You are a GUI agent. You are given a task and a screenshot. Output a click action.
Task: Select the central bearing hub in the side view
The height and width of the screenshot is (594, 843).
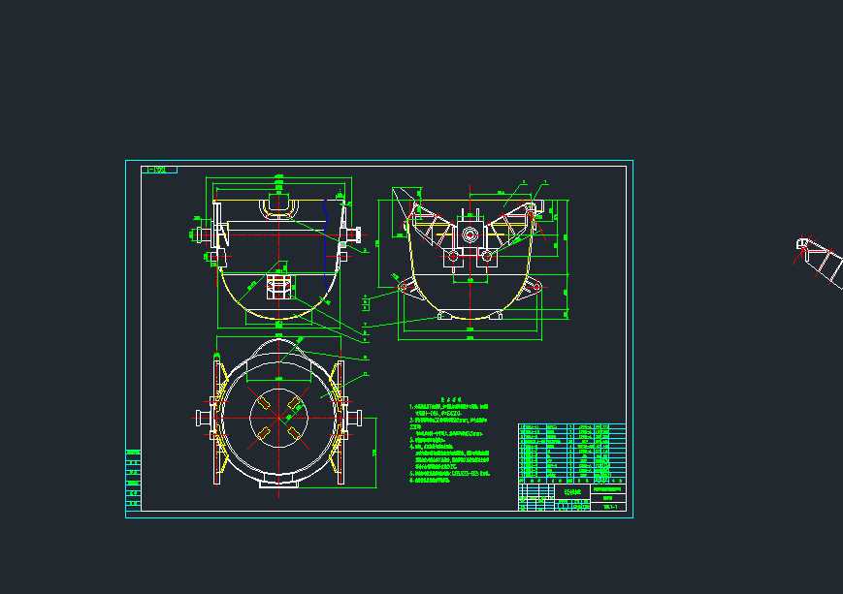pyautogui.click(x=470, y=234)
